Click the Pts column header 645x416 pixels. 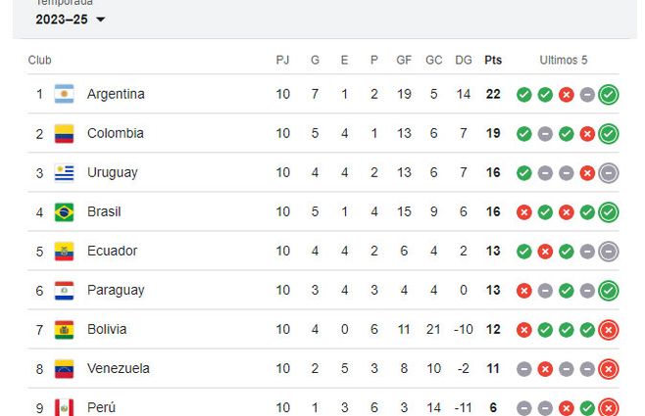pos(493,60)
